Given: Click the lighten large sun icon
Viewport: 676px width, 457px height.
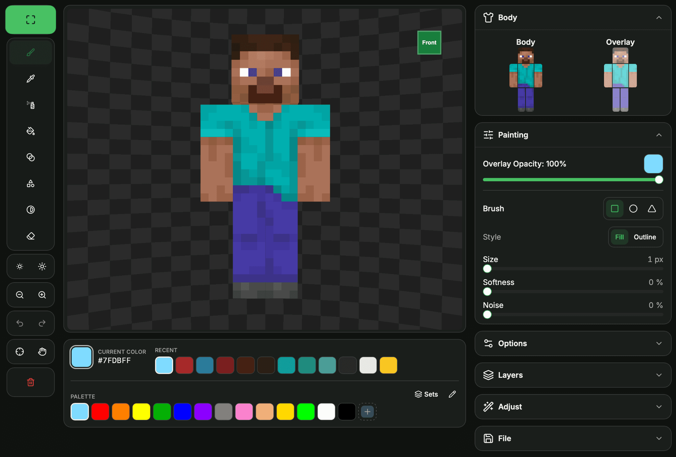Looking at the screenshot, I should (x=42, y=267).
